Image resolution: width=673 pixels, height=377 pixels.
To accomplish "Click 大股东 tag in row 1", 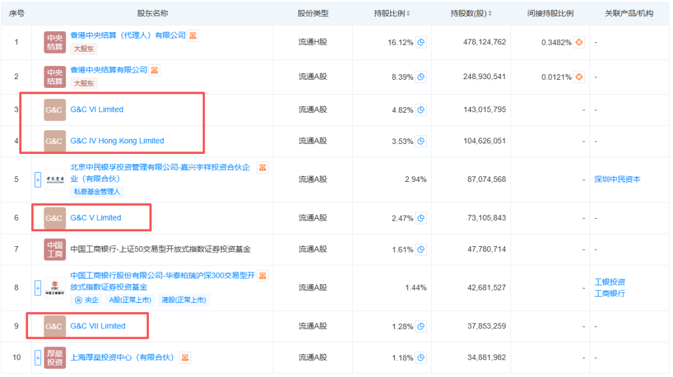I will pos(84,49).
